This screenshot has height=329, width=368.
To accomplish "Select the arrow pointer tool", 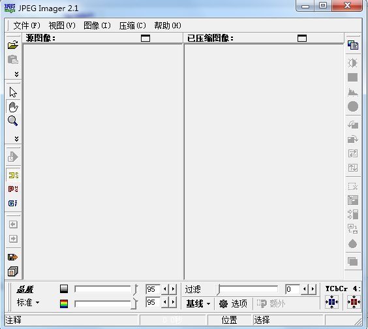I will click(13, 92).
